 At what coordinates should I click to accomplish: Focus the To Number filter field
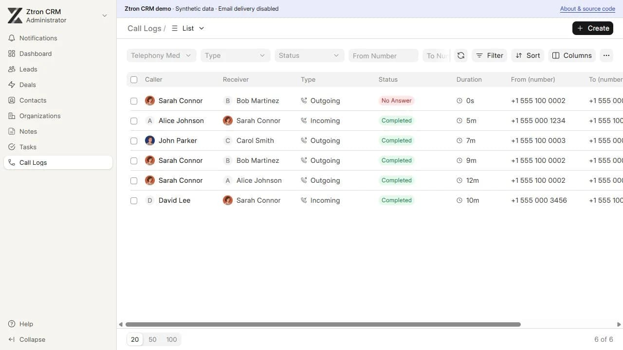point(436,55)
